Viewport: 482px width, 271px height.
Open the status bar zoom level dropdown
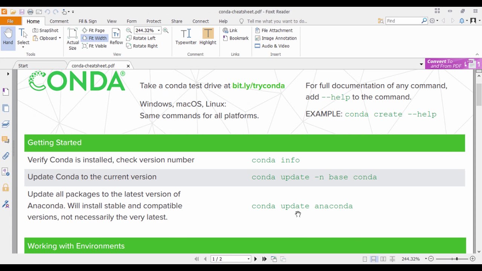pyautogui.click(x=426, y=259)
